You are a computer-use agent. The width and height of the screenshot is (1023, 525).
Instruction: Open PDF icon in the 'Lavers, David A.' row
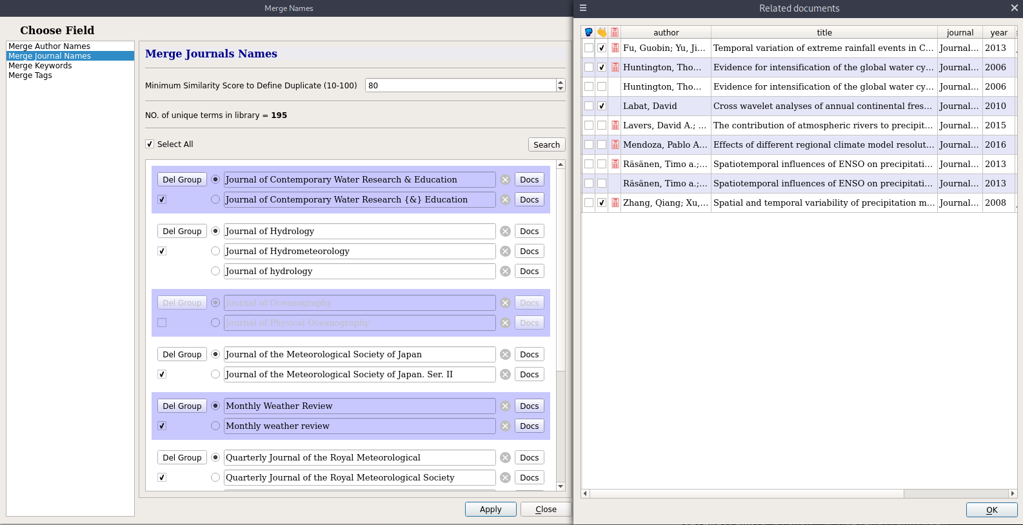click(615, 125)
